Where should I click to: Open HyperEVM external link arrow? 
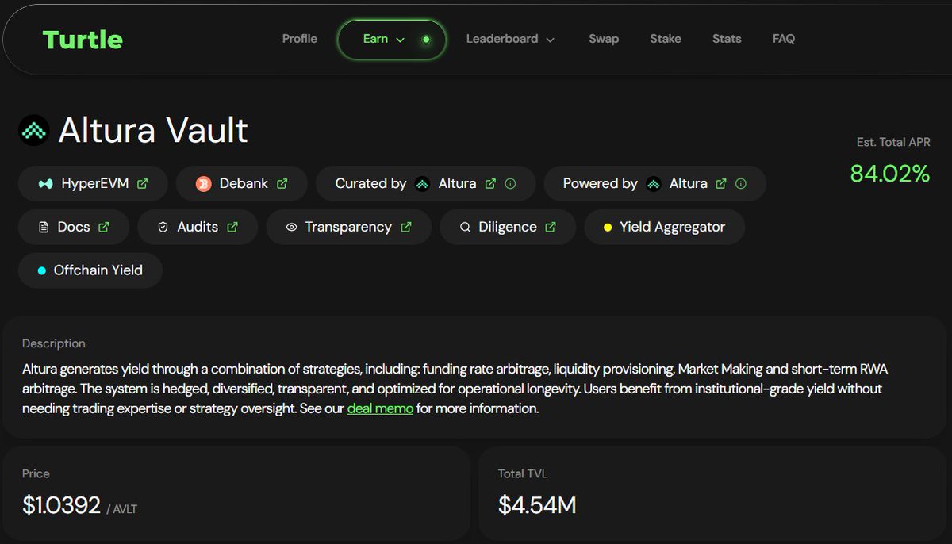(x=143, y=183)
